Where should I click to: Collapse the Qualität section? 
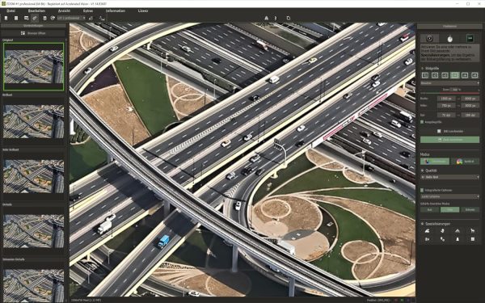tap(423, 170)
